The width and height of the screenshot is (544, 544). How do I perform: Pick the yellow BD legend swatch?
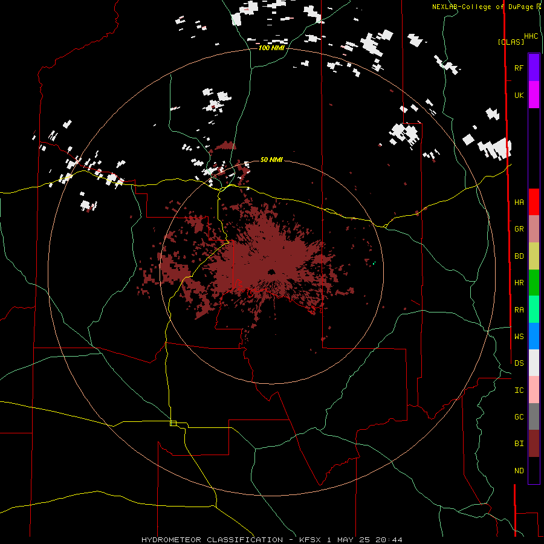[x=534, y=256]
